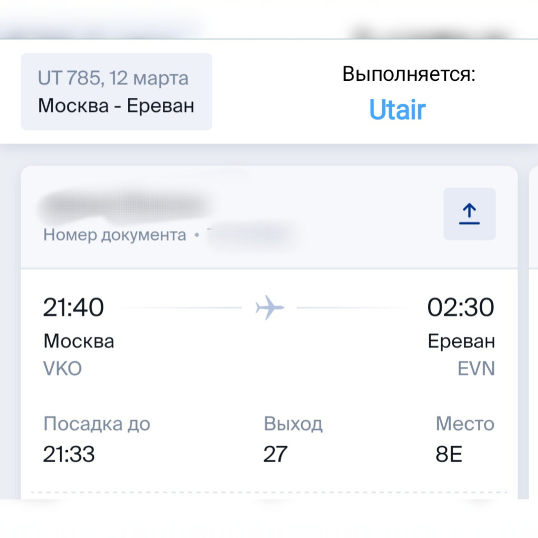The width and height of the screenshot is (538, 538).
Task: Tap gate number 27
Action: coord(275,454)
